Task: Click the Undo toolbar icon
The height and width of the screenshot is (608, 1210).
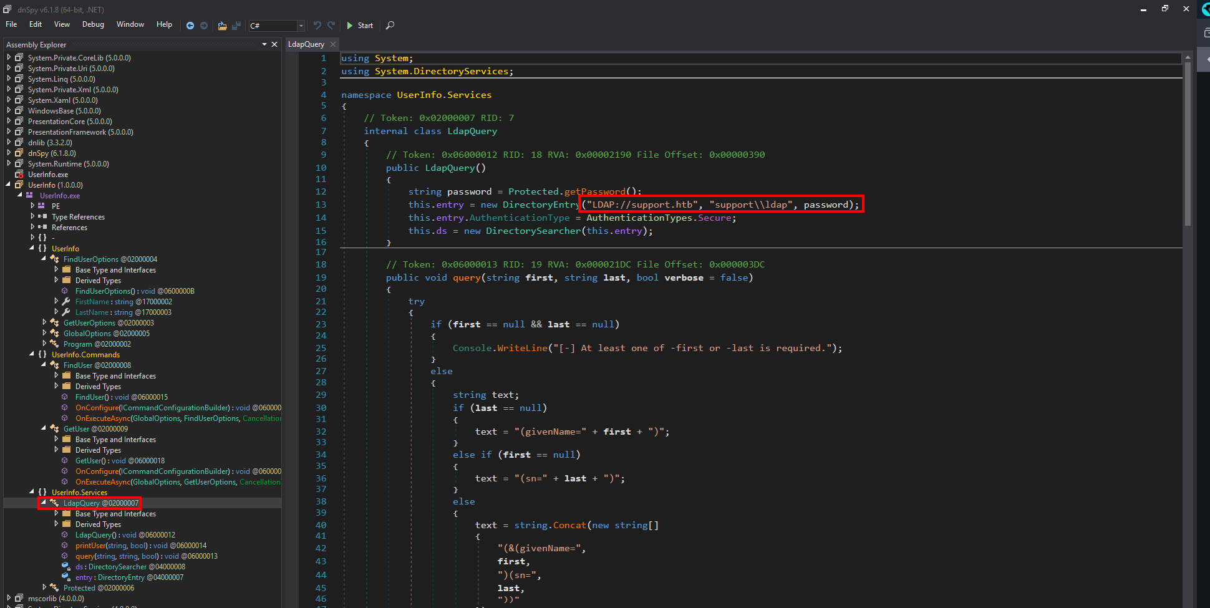Action: coord(317,26)
